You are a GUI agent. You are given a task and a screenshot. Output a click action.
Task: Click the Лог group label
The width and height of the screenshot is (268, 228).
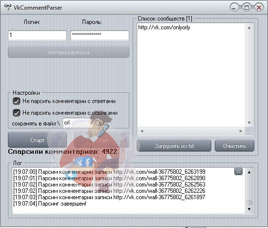point(18,163)
